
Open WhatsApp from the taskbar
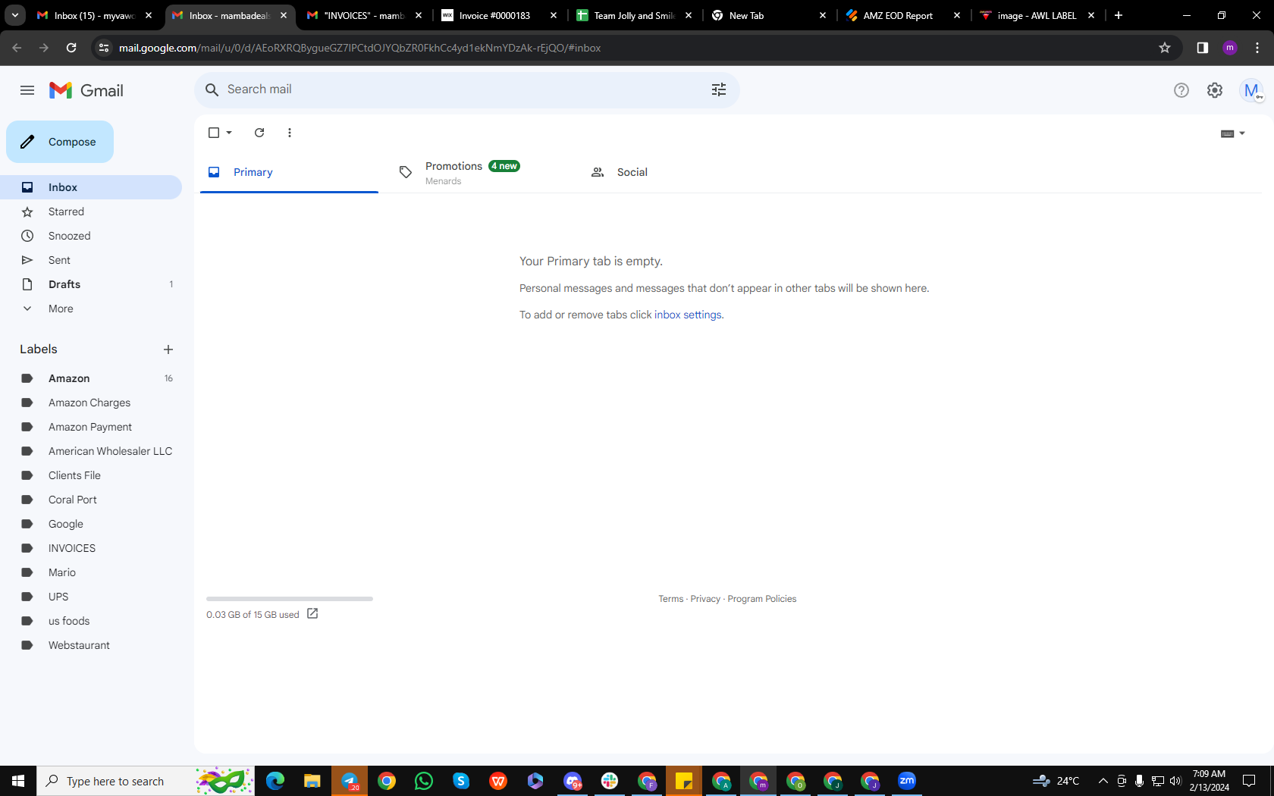(424, 781)
